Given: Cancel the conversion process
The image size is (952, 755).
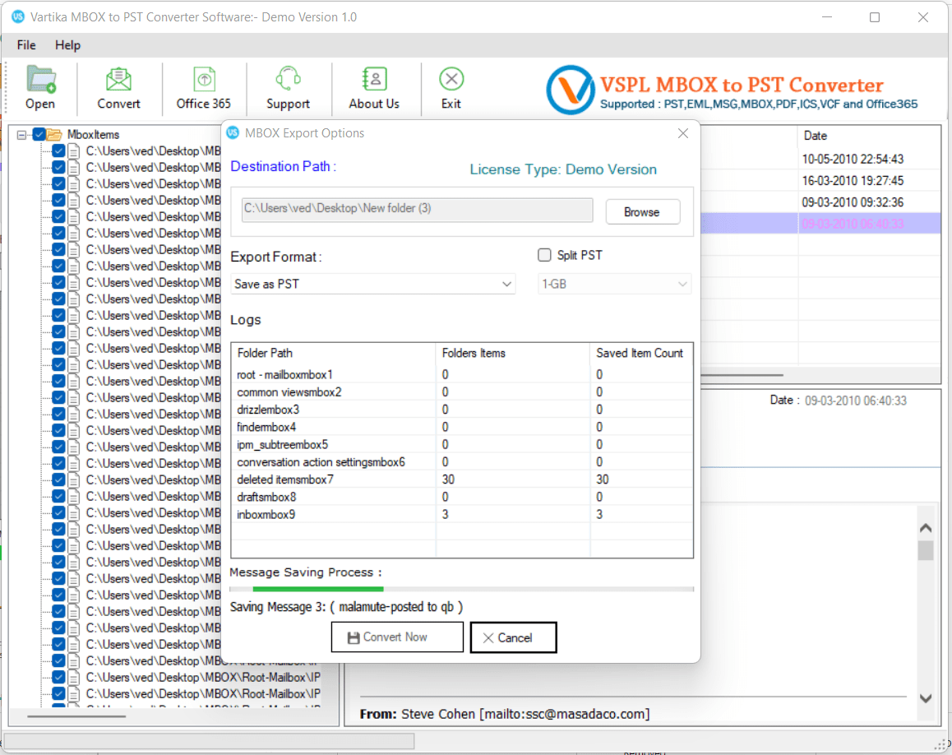Looking at the screenshot, I should pyautogui.click(x=514, y=637).
